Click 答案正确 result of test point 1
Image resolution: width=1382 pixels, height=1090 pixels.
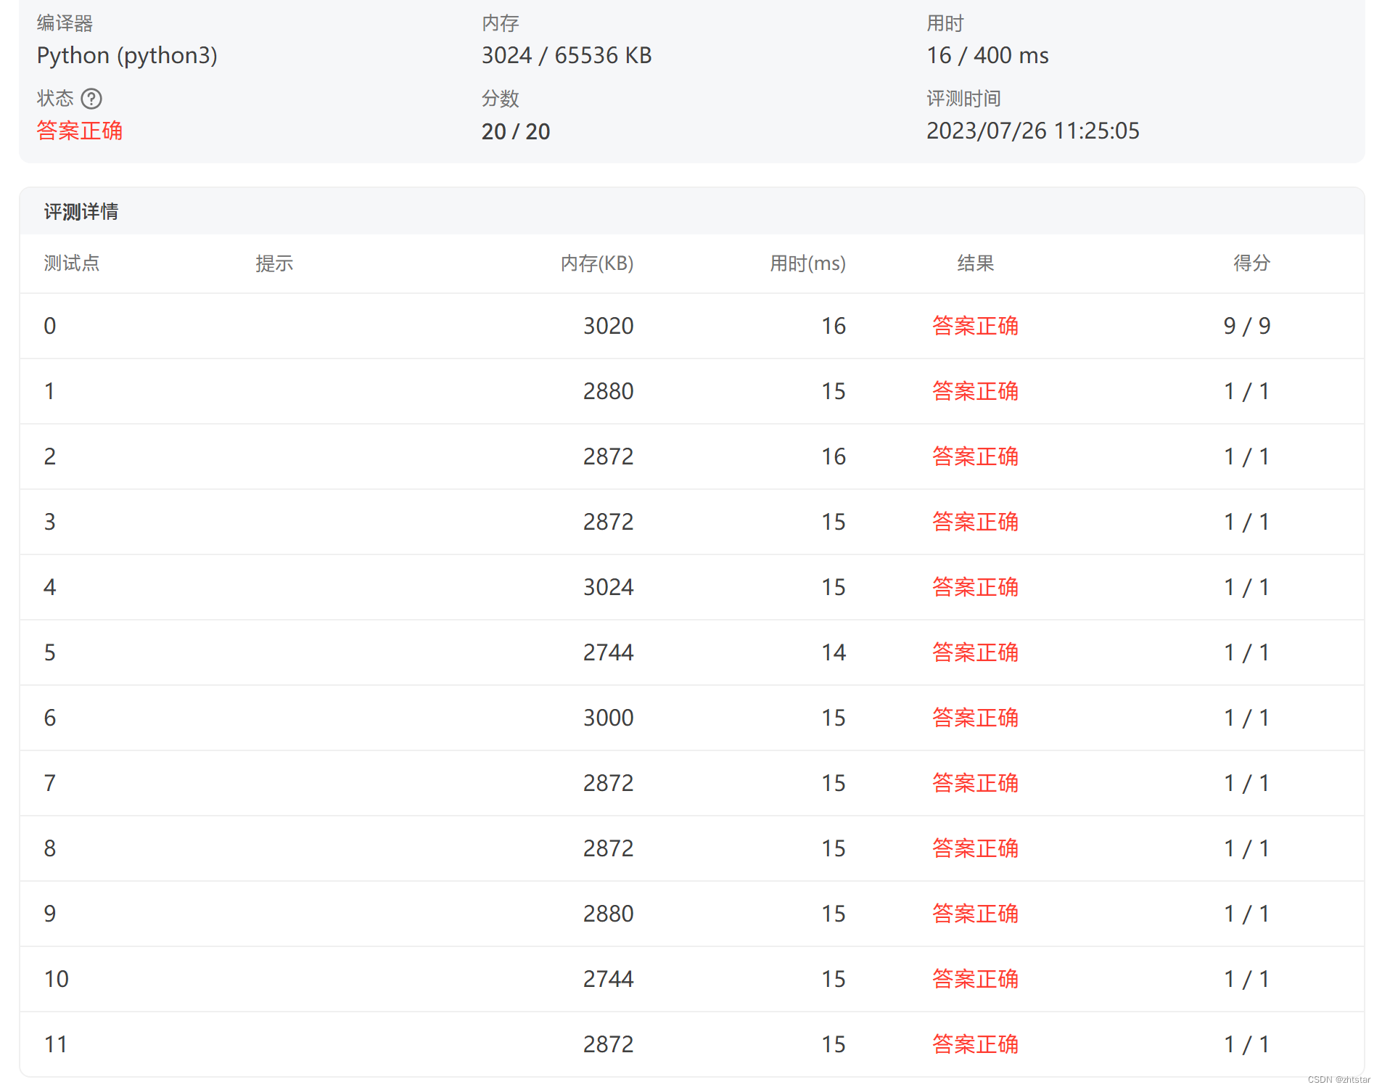[975, 391]
